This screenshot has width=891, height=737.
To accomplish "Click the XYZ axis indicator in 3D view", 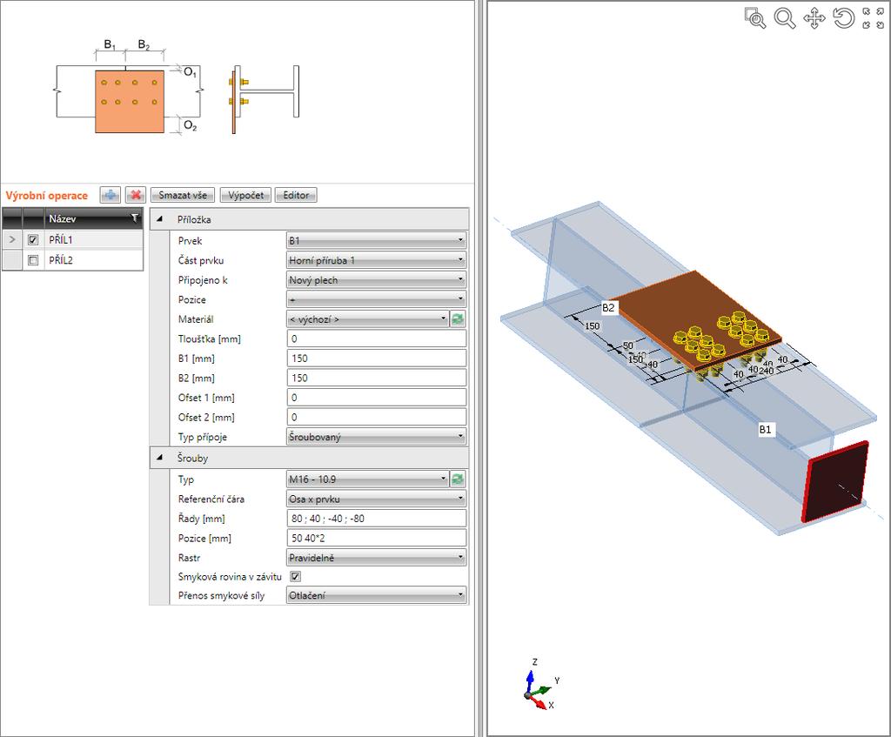I will pyautogui.click(x=539, y=686).
